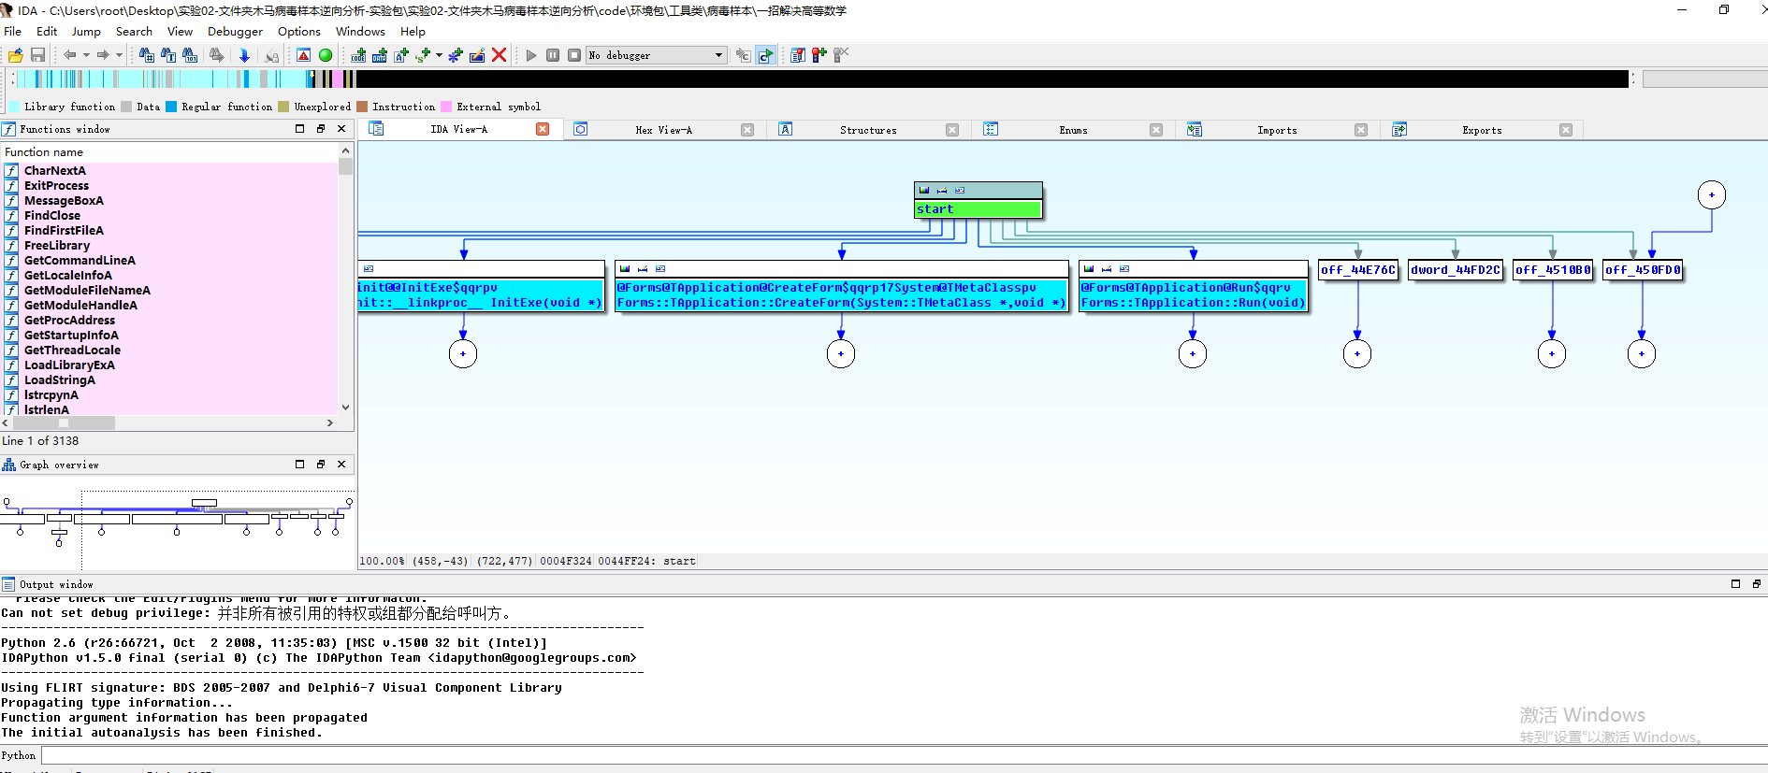Viewport: 1768px width, 773px height.
Task: Click the search-next binoculars arrow icon
Action: (x=217, y=55)
